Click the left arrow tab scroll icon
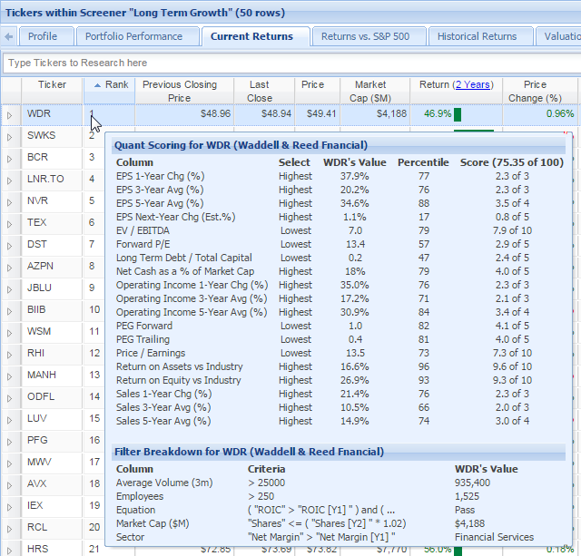Image resolution: width=581 pixels, height=556 pixels. [9, 36]
